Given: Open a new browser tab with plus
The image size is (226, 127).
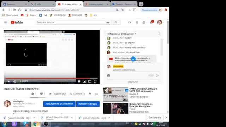Looking at the screenshot, I should (141, 4).
